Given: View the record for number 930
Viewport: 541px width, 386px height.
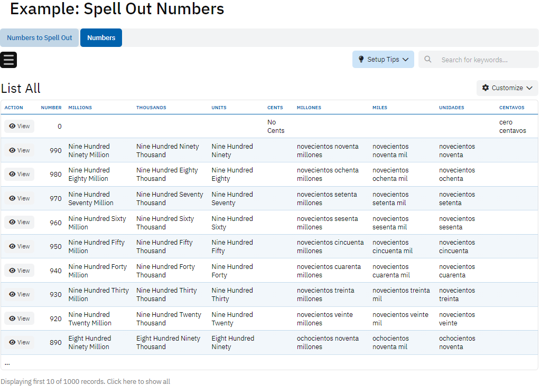Looking at the screenshot, I should [x=20, y=294].
